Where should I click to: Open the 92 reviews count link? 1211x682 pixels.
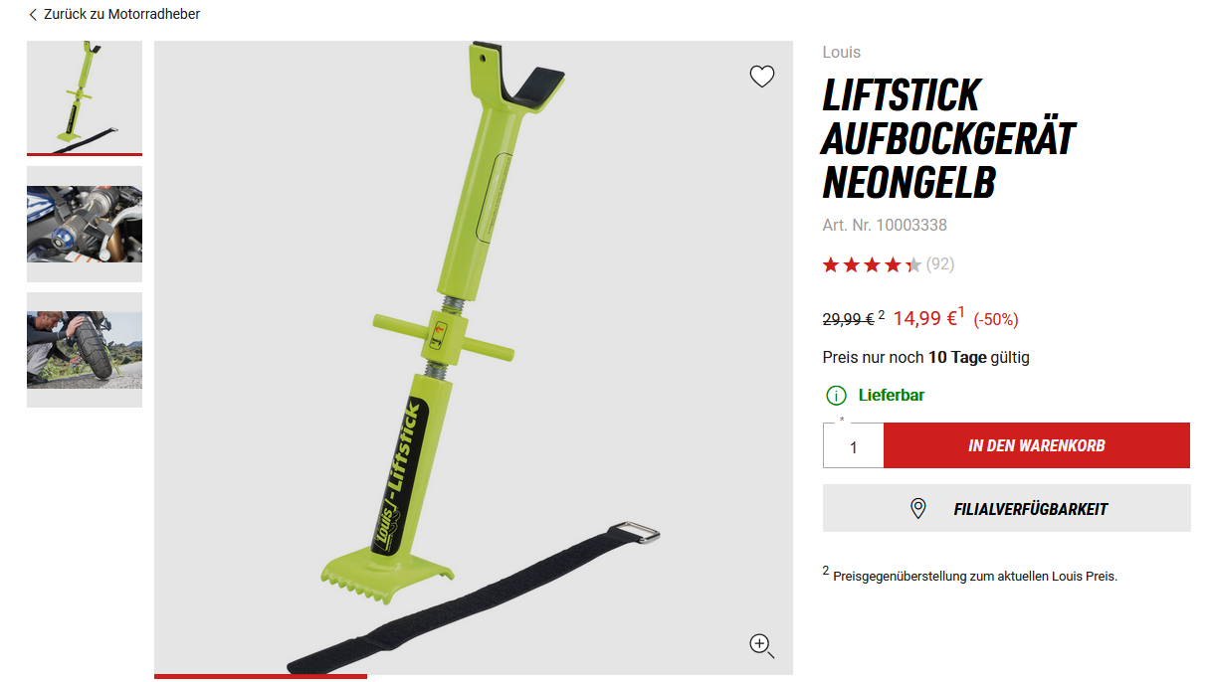coord(940,264)
